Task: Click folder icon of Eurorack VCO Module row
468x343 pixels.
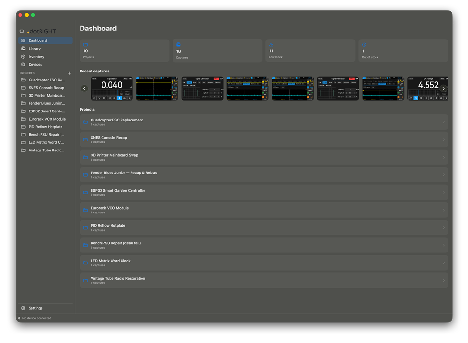Action: click(x=86, y=210)
